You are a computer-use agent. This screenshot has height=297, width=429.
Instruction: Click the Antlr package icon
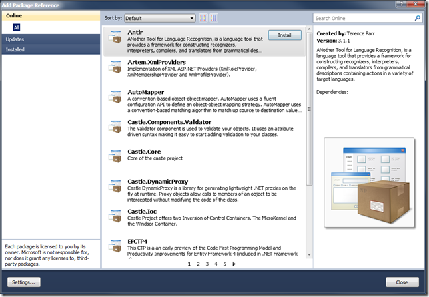click(x=115, y=37)
